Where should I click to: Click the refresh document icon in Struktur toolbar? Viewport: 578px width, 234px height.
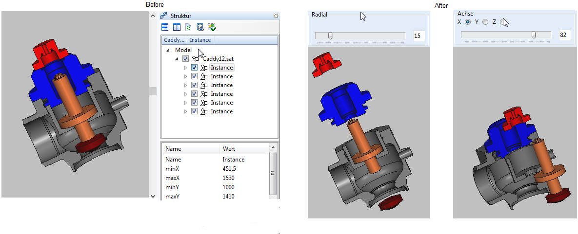click(188, 27)
